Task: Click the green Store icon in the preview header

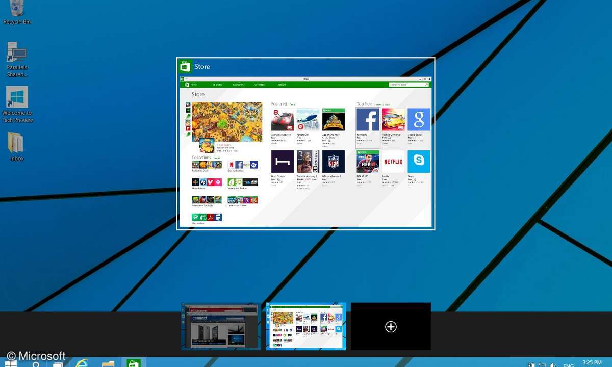Action: click(185, 66)
